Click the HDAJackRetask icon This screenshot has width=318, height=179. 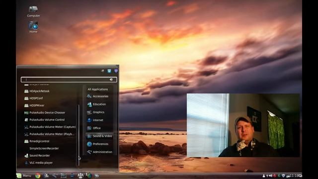pyautogui.click(x=26, y=91)
